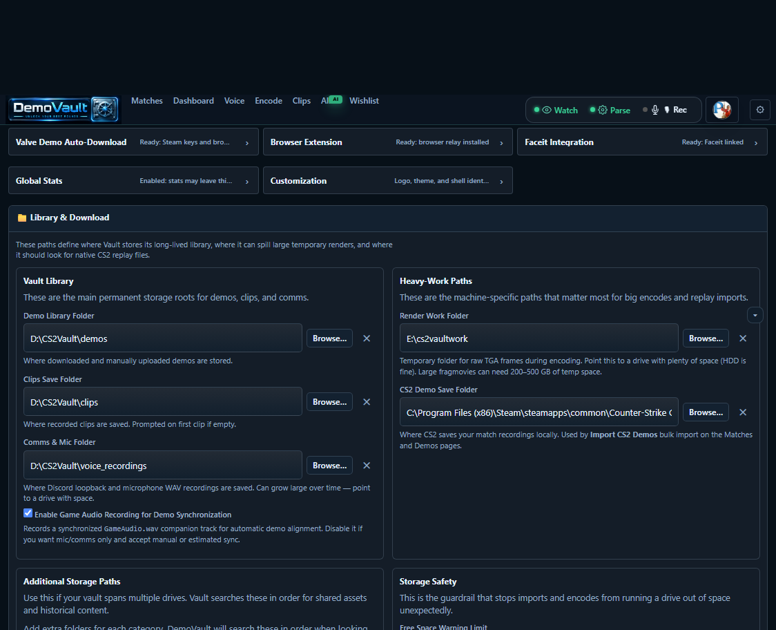Click the Library & Download folder icon

click(22, 218)
